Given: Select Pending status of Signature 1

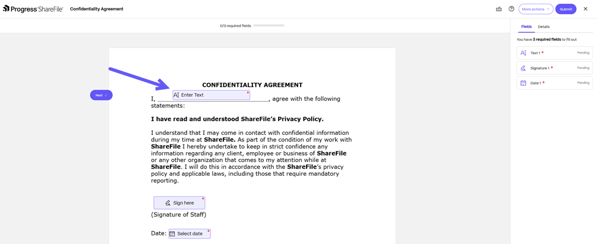Looking at the screenshot, I should pos(583,68).
